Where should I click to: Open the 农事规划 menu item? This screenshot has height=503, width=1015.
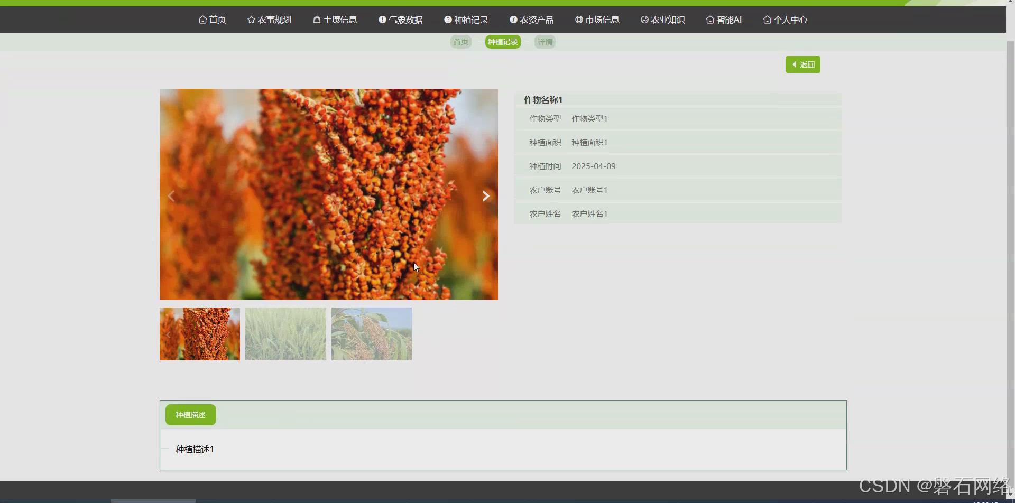coord(270,20)
